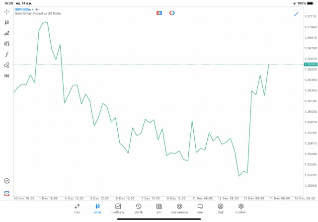The width and height of the screenshot is (318, 222).
Task: Open the GBPUSDm symbol selector
Action: [x=23, y=9]
